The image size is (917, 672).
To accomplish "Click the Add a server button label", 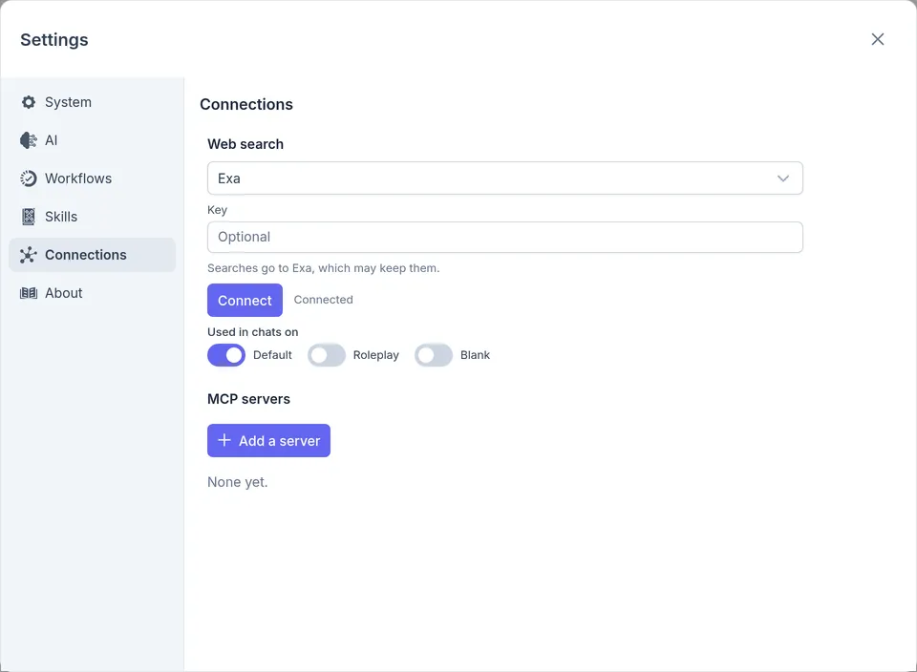I will 280,441.
